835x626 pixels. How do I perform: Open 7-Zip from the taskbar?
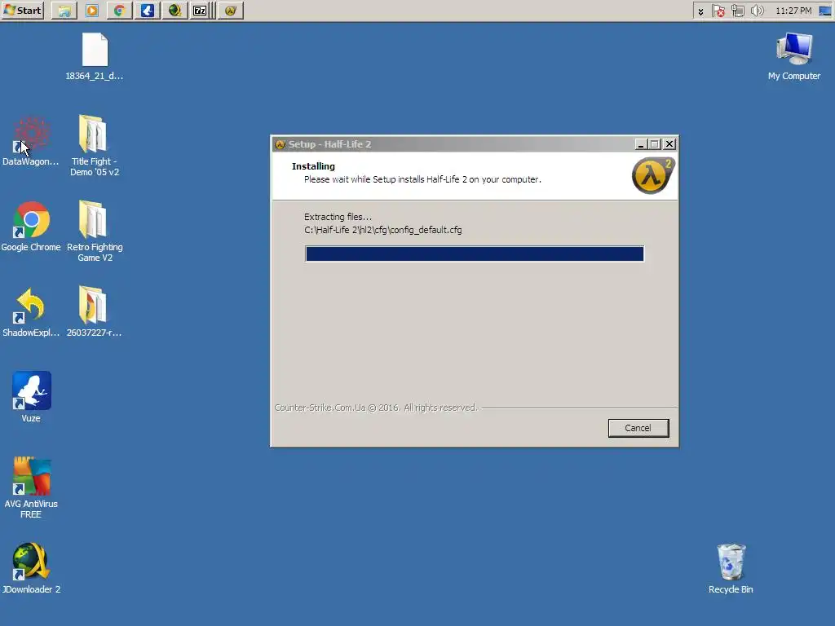[x=200, y=11]
